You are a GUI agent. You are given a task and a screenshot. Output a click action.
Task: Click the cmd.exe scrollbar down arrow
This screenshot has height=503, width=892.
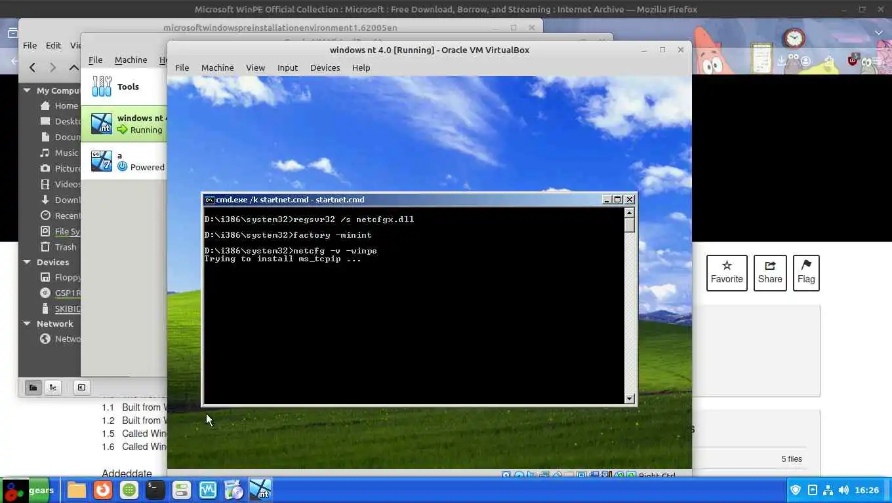pos(630,398)
